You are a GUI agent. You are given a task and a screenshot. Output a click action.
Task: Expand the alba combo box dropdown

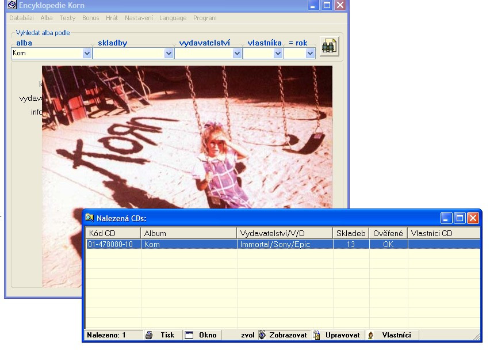(87, 54)
